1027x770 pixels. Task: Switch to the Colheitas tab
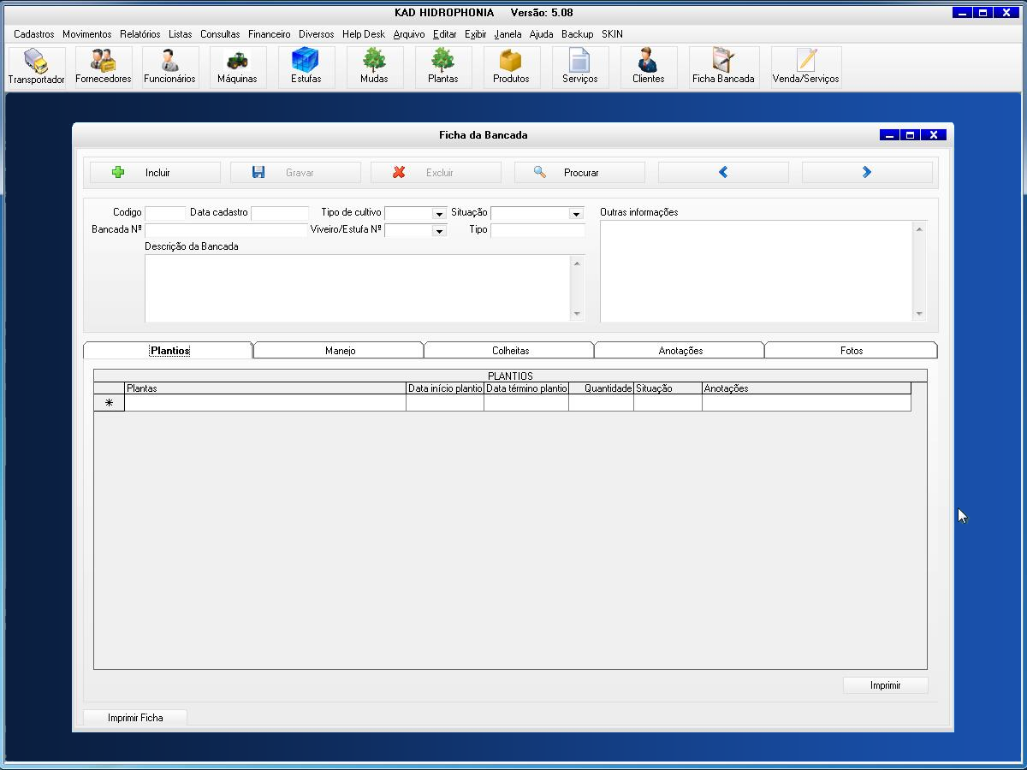[510, 351]
